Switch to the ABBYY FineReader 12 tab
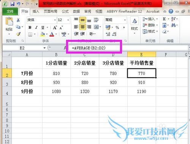Image resolution: width=190 pixels, height=144 pixels. (124, 11)
